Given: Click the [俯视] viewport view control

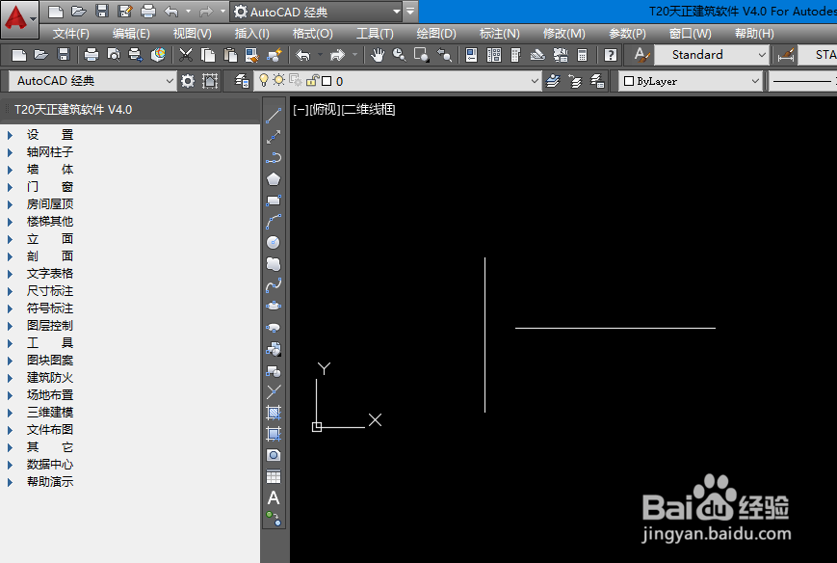Looking at the screenshot, I should coord(325,110).
